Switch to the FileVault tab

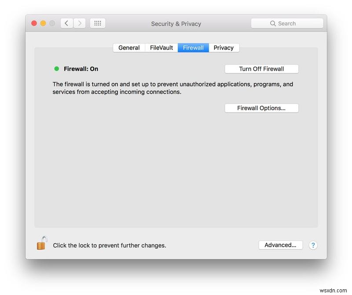pyautogui.click(x=161, y=48)
